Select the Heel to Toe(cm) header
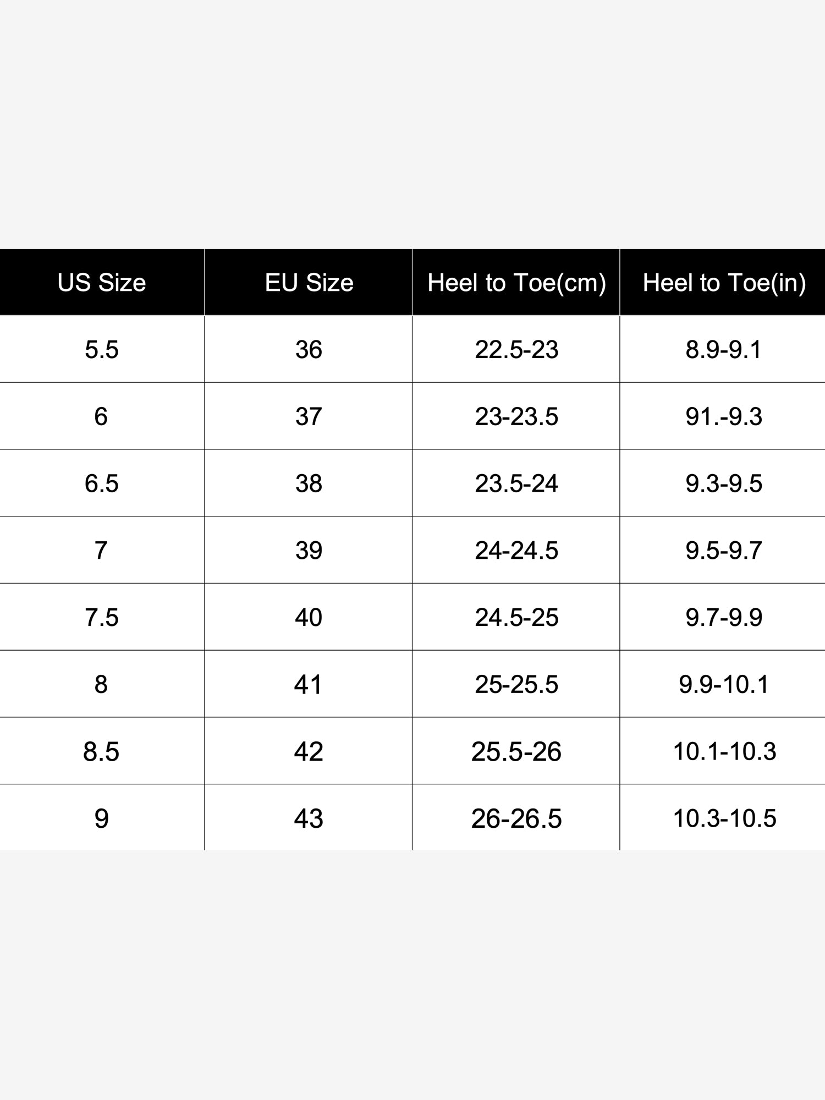 coord(516,282)
